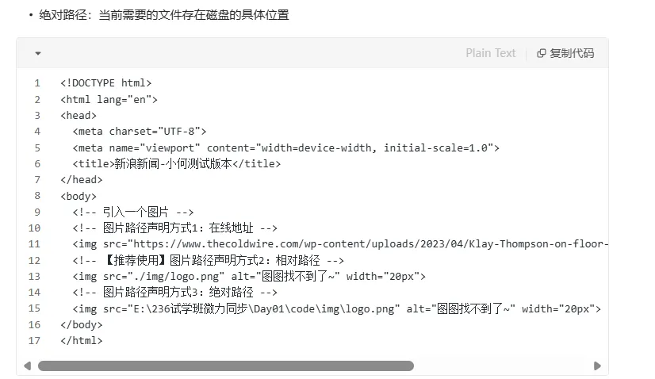Click the thecoldwire.com image URL line
This screenshot has height=379, width=655.
(x=339, y=244)
